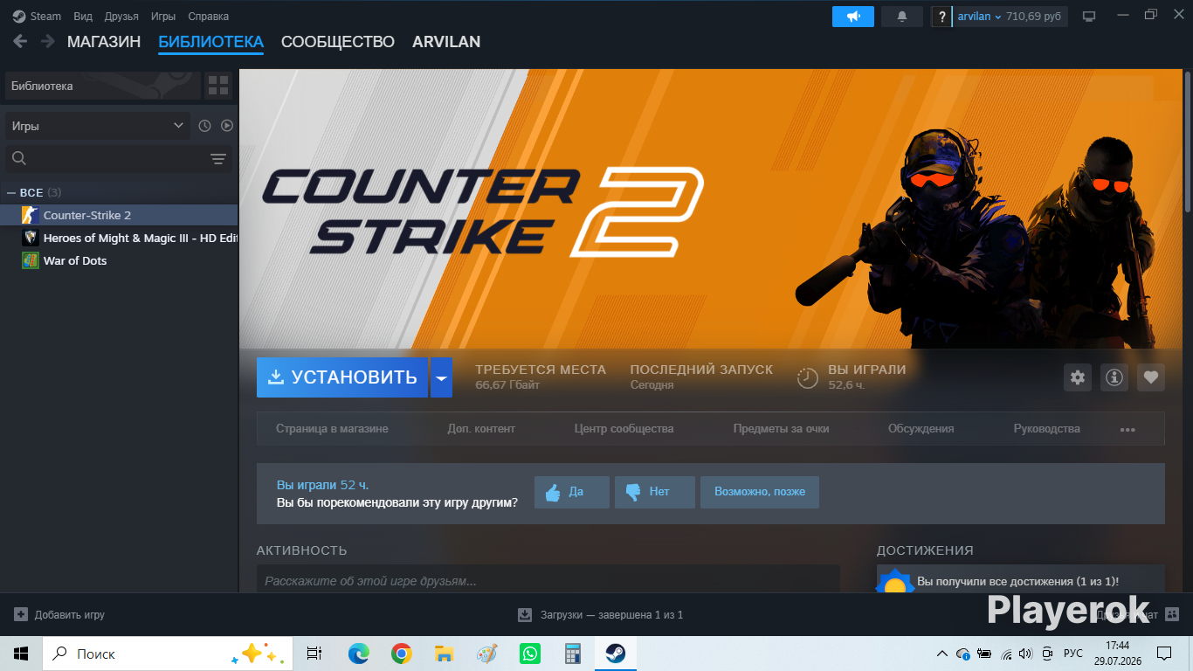
Task: Open Counter-Strike 2 settings gear
Action: (x=1078, y=377)
